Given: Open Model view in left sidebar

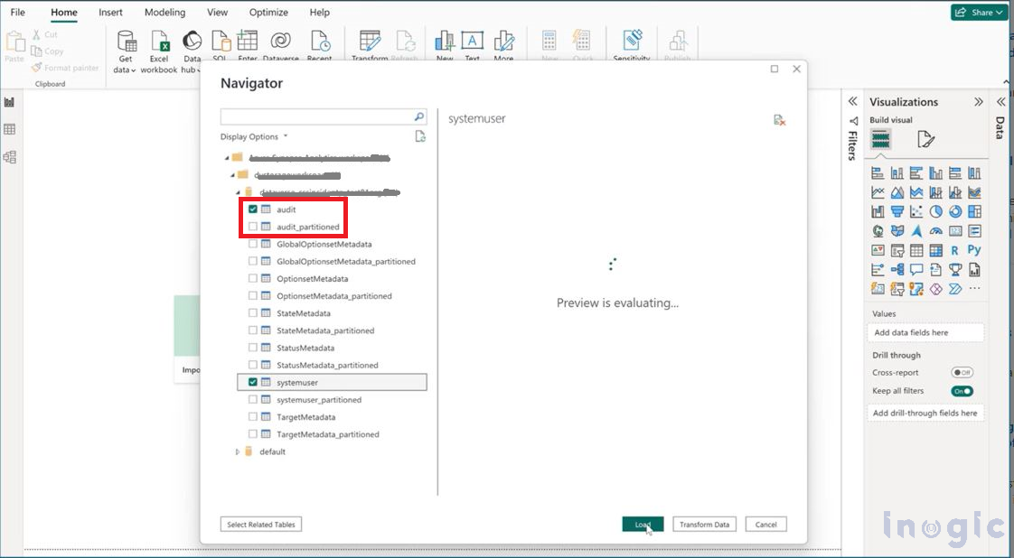Looking at the screenshot, I should click(x=10, y=157).
